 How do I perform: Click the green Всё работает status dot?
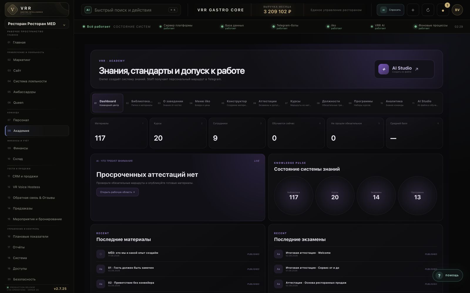[x=84, y=27]
